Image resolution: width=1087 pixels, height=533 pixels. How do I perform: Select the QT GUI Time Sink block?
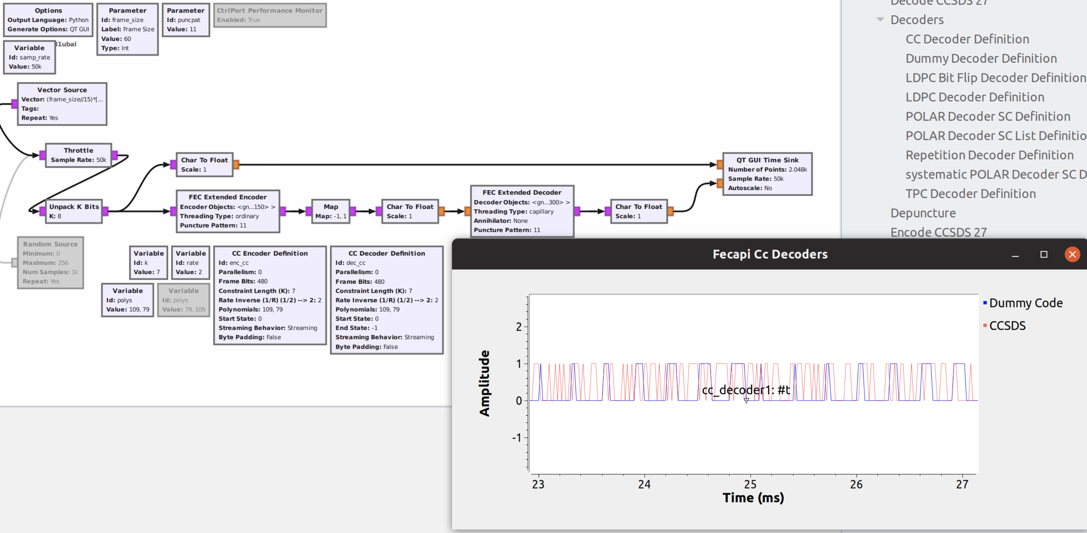(x=767, y=173)
